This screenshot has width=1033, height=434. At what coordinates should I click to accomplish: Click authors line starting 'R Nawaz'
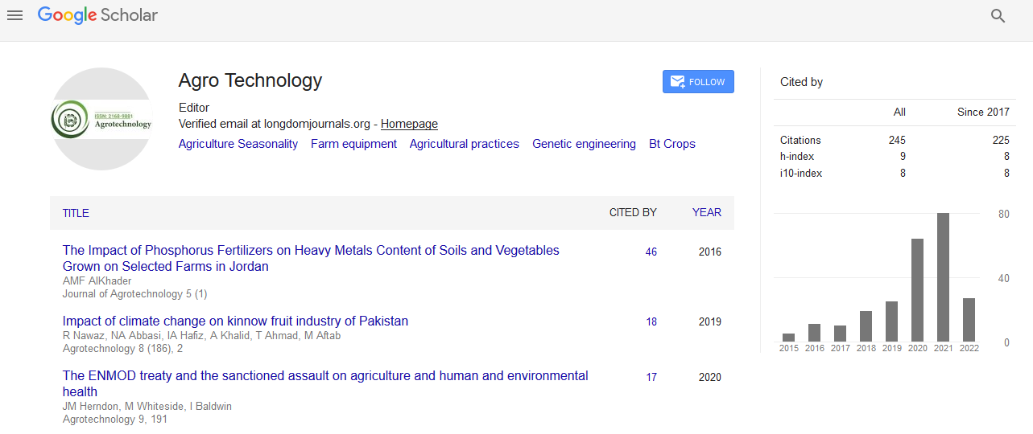[201, 336]
